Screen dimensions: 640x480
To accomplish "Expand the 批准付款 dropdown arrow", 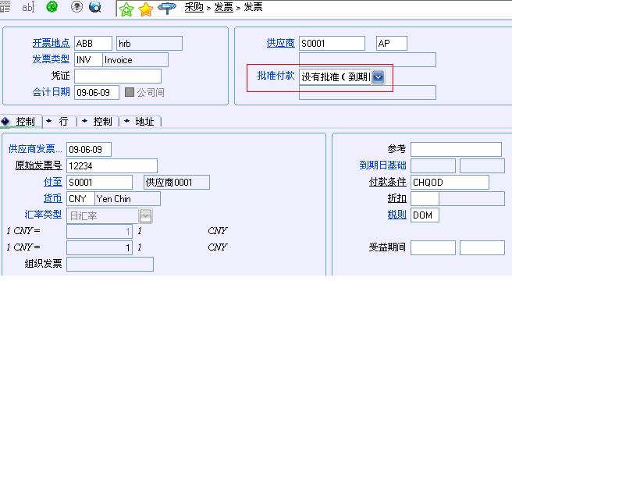I will pos(378,76).
